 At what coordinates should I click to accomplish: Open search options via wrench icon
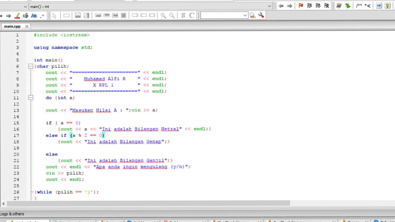pyautogui.click(x=261, y=15)
